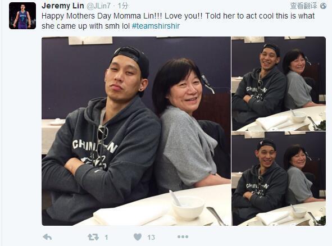Open the @JLin7 handle link
Viewport: 332px width, 246px height.
98,6
